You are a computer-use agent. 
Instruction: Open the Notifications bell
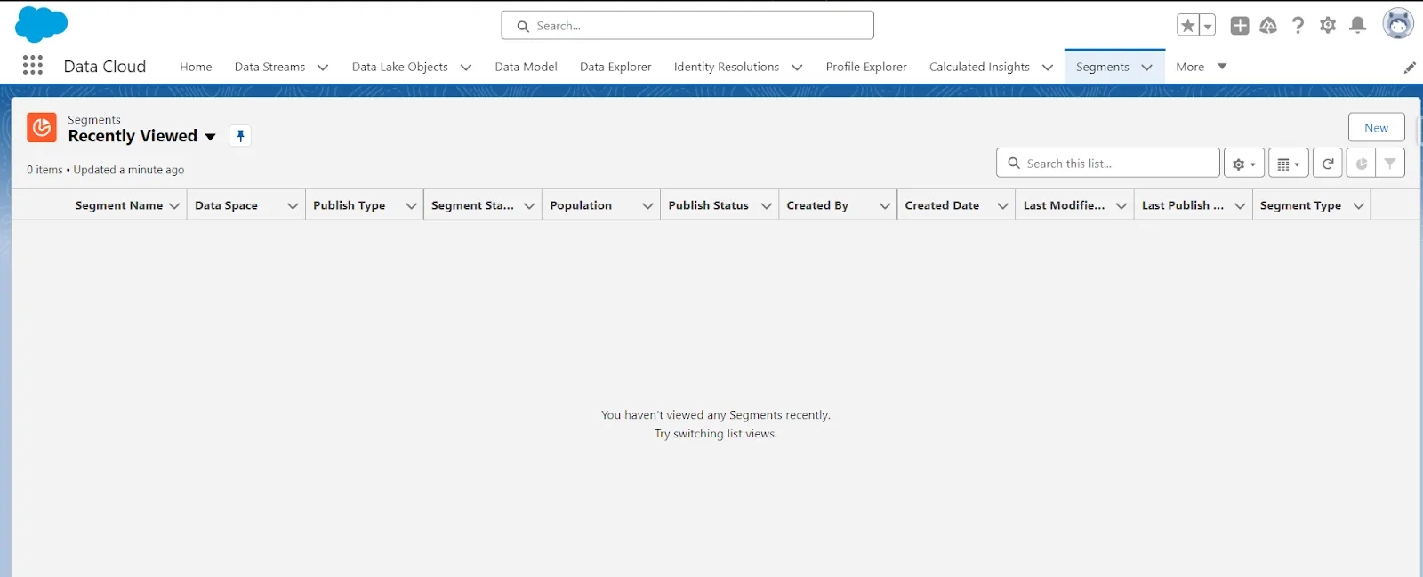pos(1357,26)
